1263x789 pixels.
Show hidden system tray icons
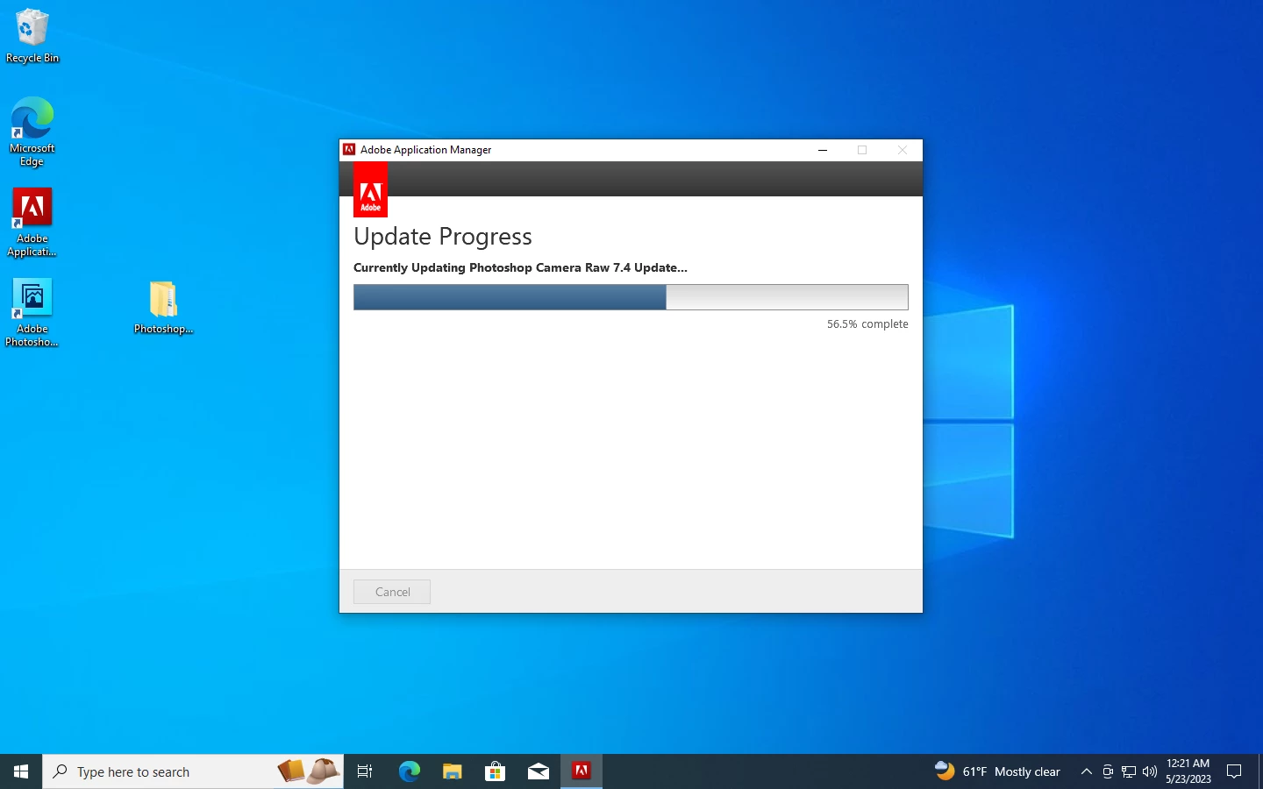[x=1087, y=771]
